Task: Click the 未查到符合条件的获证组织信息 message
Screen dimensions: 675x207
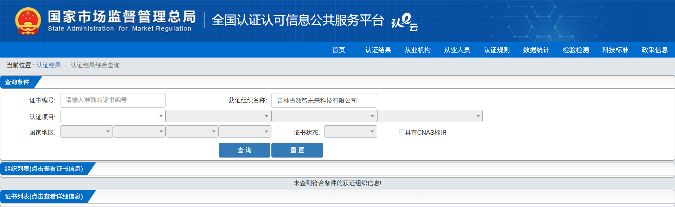Action: [337, 183]
